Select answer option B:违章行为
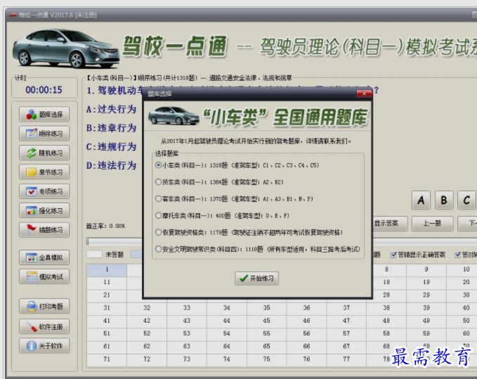The height and width of the screenshot is (379, 477). click(x=111, y=128)
